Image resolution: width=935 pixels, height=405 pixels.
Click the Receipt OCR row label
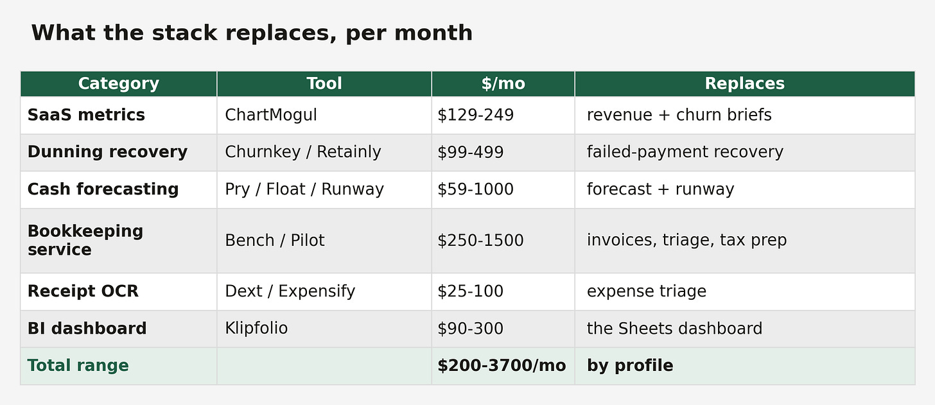(83, 291)
